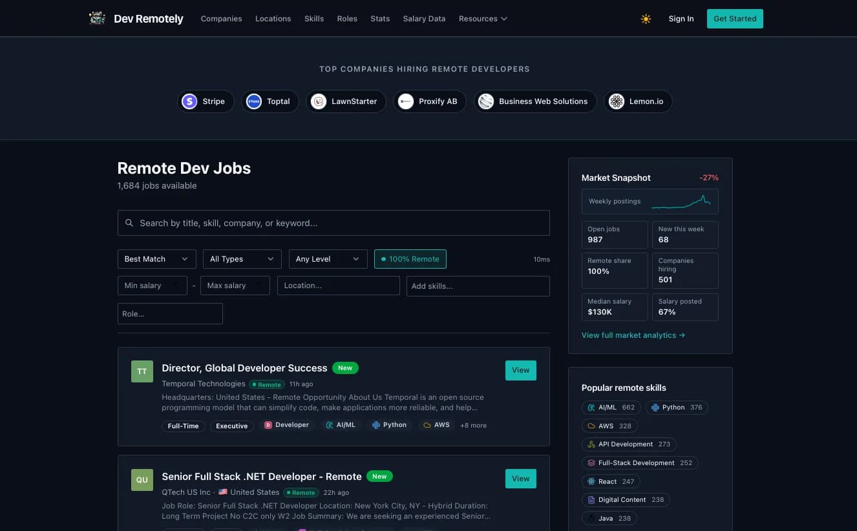
Task: Open the All Types dropdown
Action: click(x=242, y=259)
